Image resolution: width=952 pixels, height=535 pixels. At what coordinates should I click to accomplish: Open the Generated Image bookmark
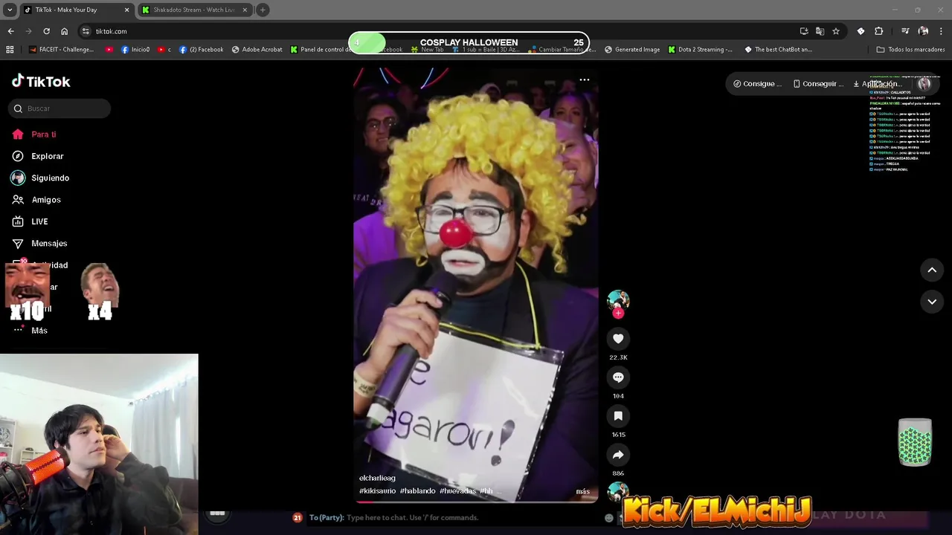click(632, 50)
